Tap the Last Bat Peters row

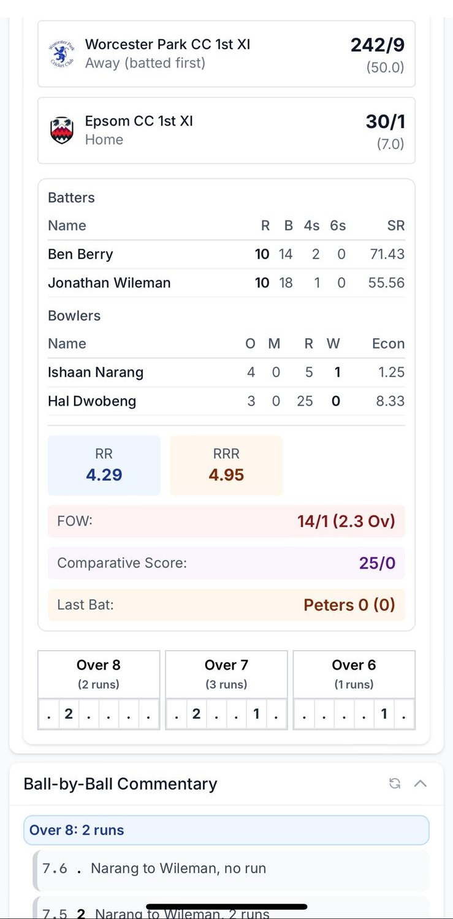tap(226, 605)
